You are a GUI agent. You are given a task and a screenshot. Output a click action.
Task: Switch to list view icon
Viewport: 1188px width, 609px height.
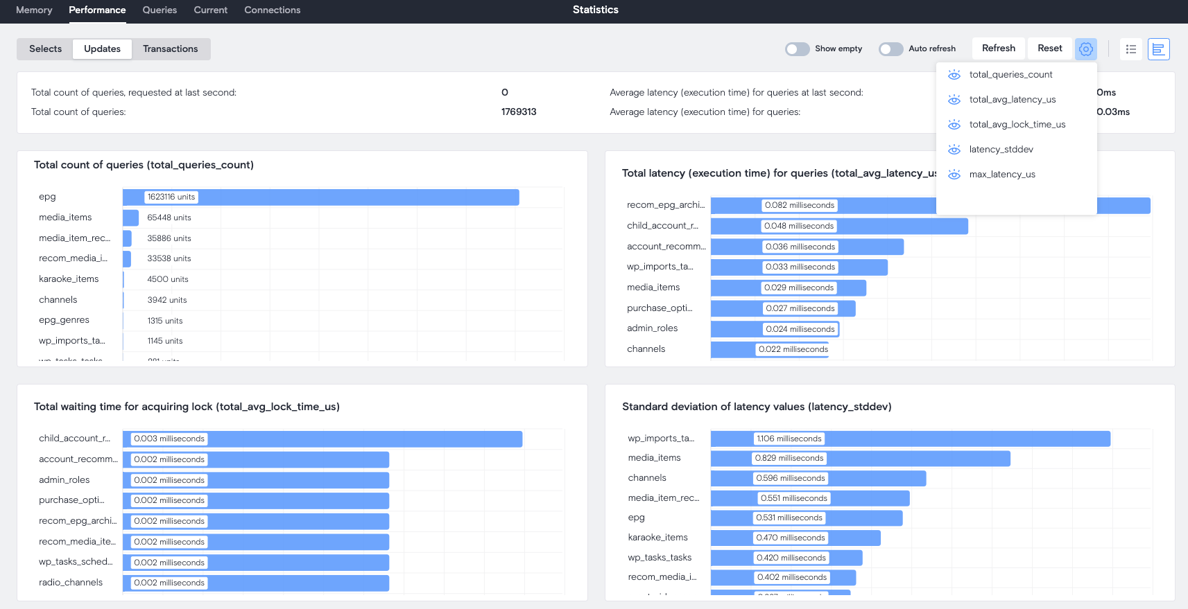(1130, 49)
